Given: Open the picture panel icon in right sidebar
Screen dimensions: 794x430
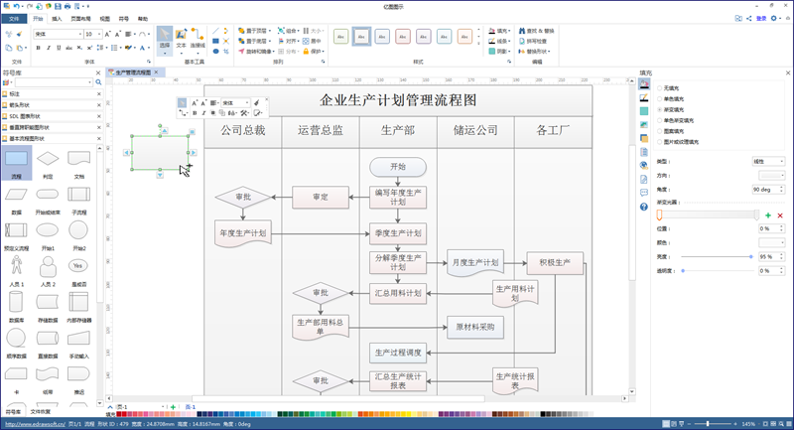Looking at the screenshot, I should [x=644, y=124].
